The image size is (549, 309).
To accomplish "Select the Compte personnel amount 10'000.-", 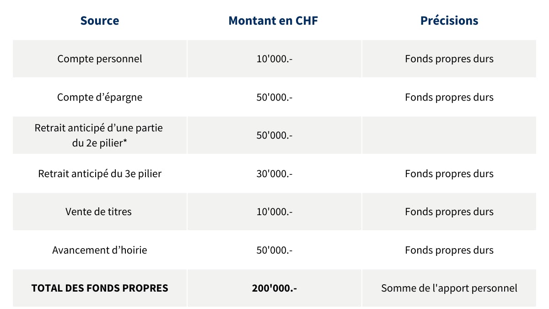I will (x=274, y=59).
